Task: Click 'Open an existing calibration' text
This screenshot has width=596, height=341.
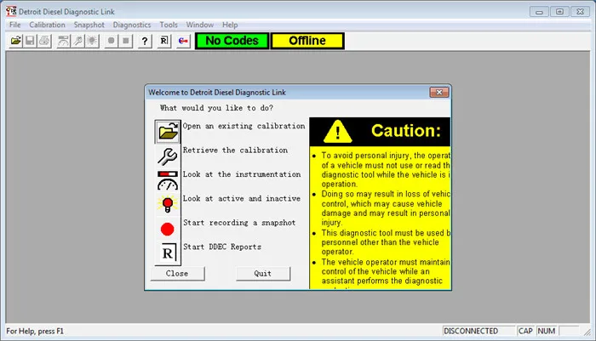Action: (x=244, y=126)
